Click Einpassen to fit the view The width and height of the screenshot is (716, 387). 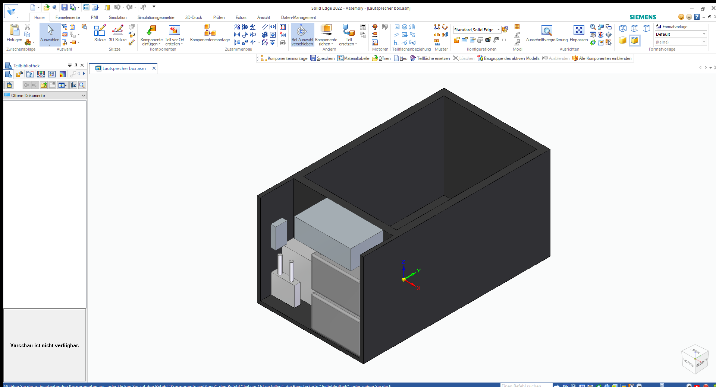578,33
